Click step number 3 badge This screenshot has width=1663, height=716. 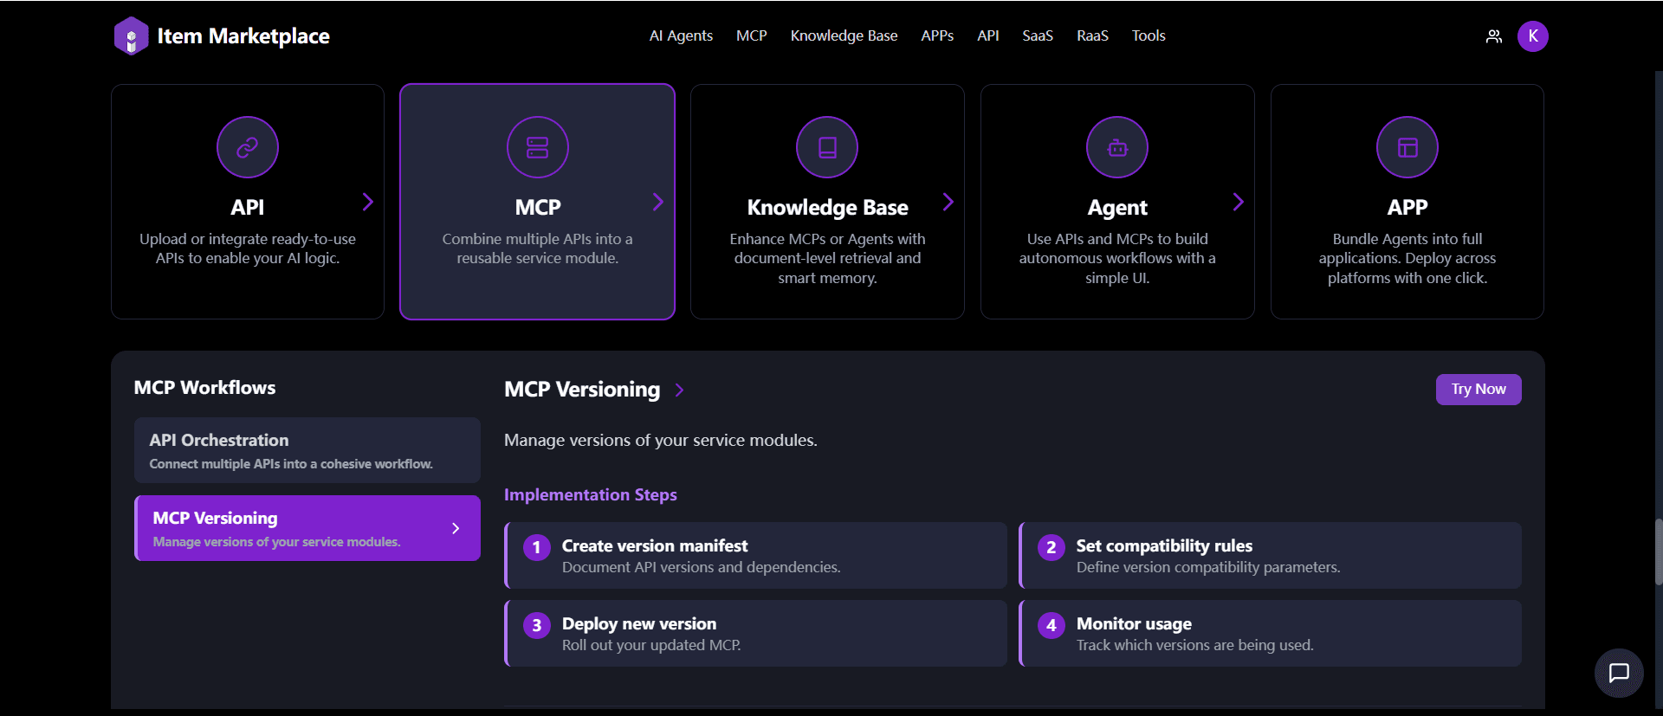tap(537, 625)
